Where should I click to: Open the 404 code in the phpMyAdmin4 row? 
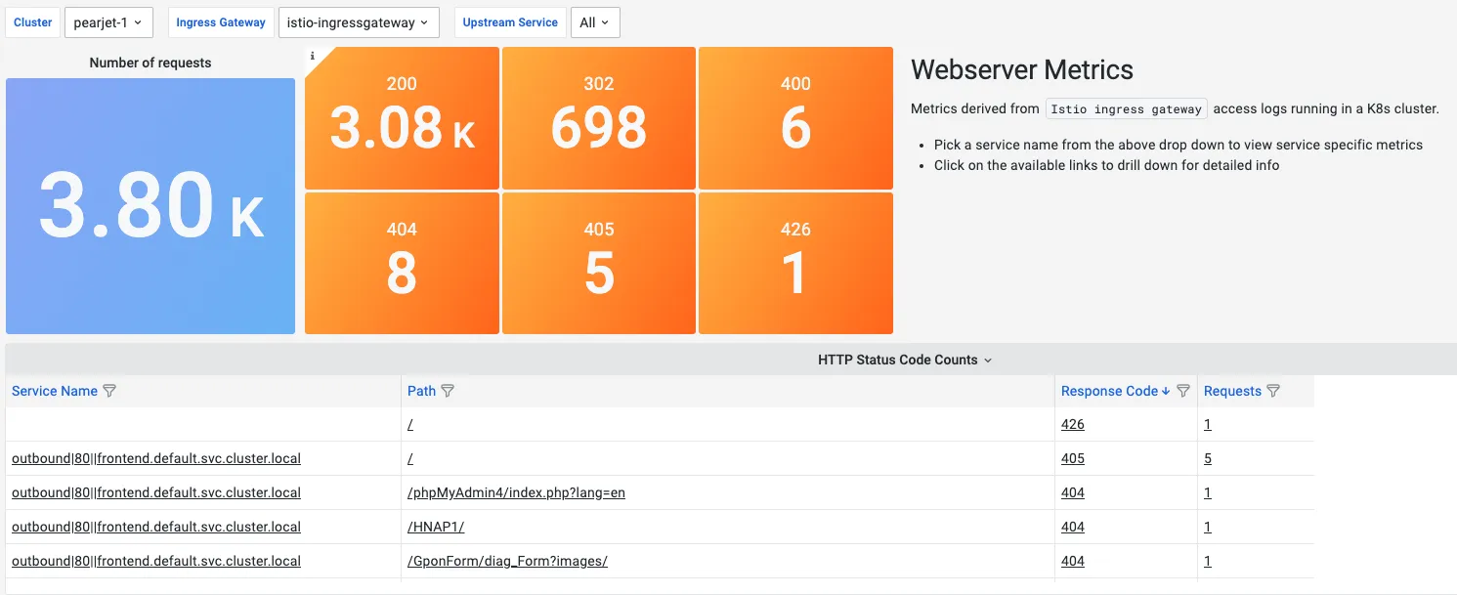click(x=1073, y=492)
